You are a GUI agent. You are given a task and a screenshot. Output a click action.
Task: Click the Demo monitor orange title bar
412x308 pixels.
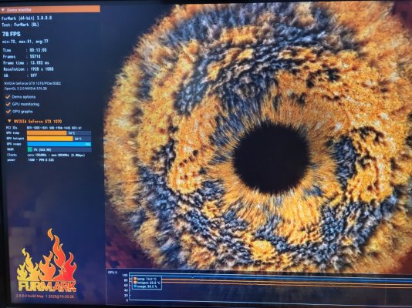point(50,9)
